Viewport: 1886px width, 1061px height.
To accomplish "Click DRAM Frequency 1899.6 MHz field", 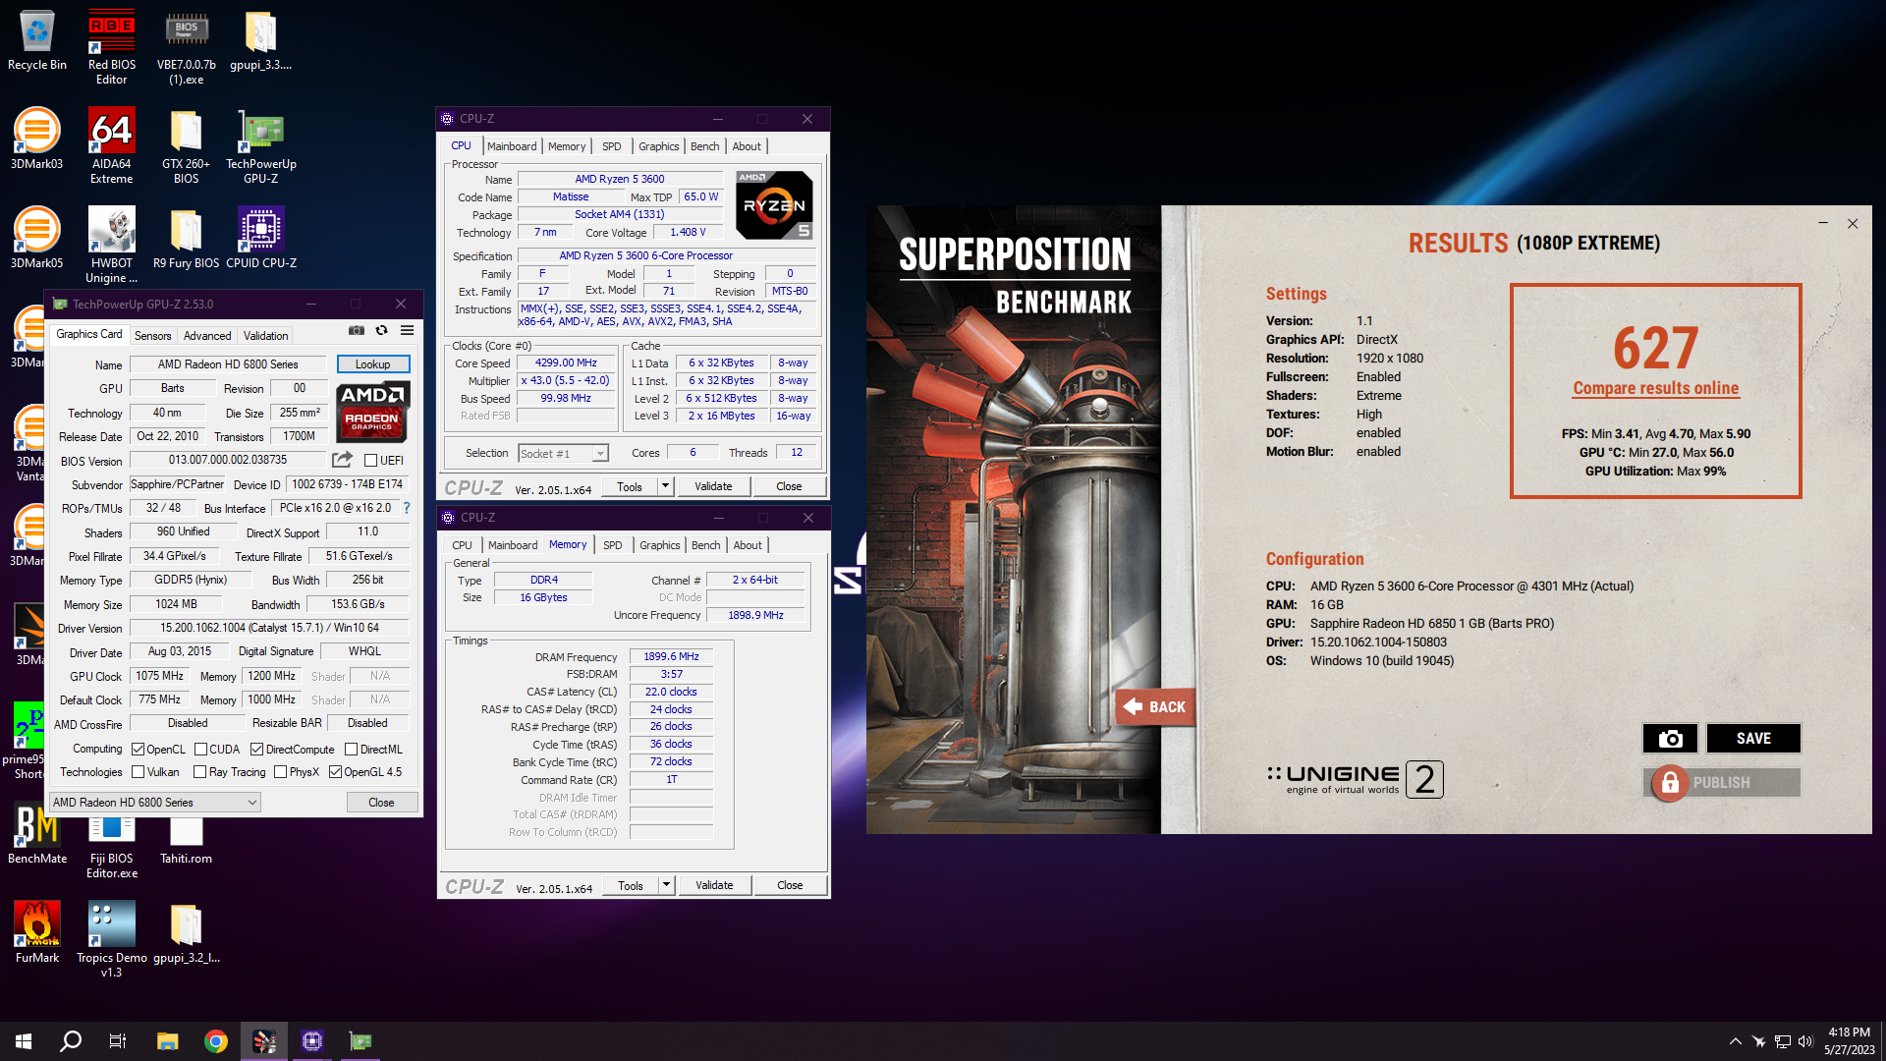I will coord(672,656).
